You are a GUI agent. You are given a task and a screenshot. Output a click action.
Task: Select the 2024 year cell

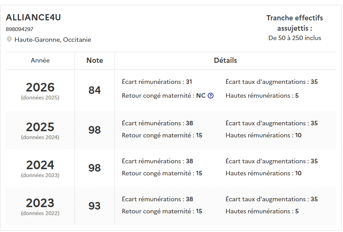tap(40, 165)
